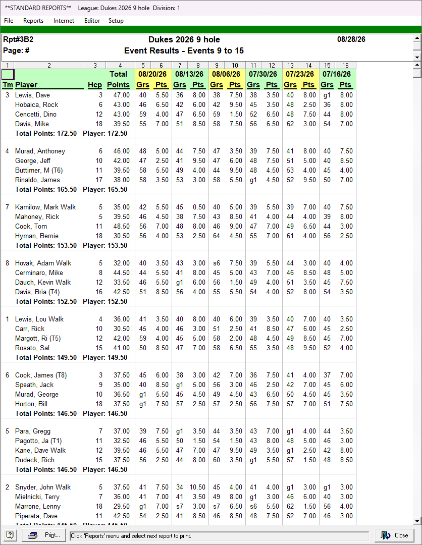Click the printer icon on Print button

pos(33,535)
